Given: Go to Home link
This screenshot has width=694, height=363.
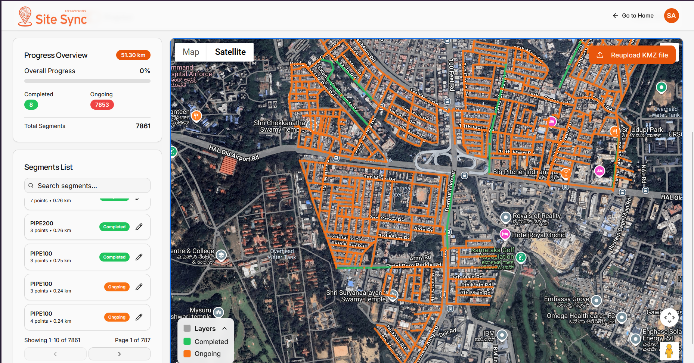Looking at the screenshot, I should pyautogui.click(x=633, y=16).
